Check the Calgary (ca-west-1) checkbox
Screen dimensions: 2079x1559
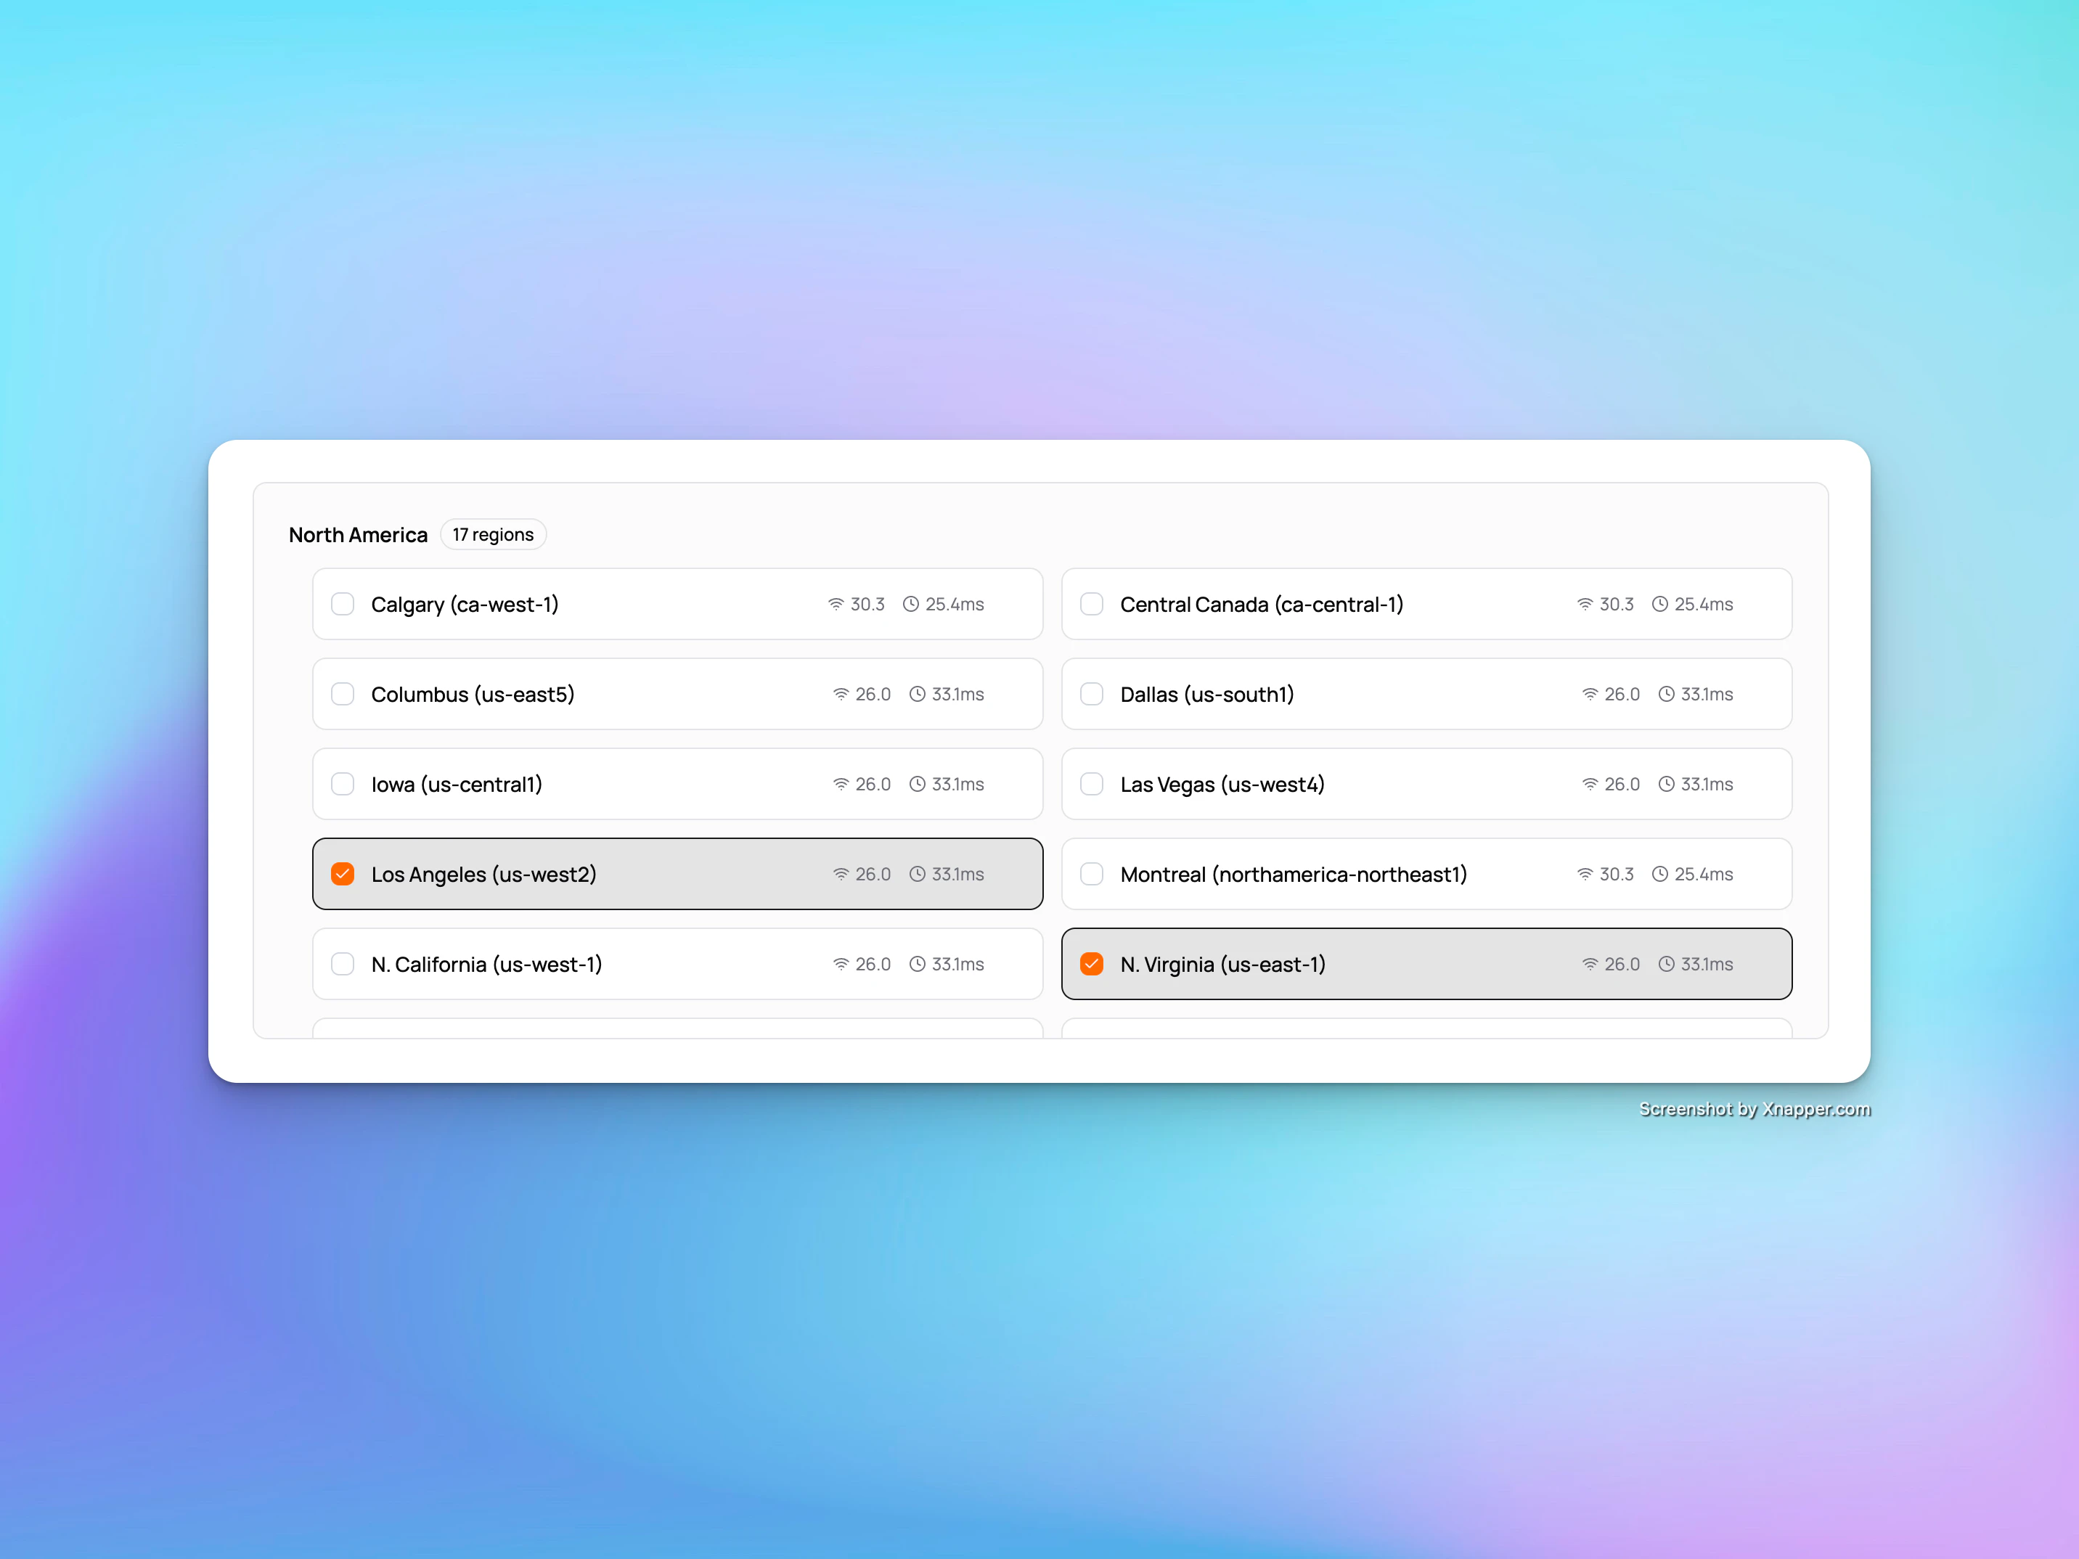point(343,605)
